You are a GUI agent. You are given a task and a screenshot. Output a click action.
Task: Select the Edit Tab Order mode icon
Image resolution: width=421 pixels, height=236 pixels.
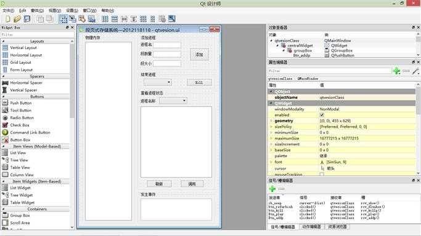[x=92, y=18]
